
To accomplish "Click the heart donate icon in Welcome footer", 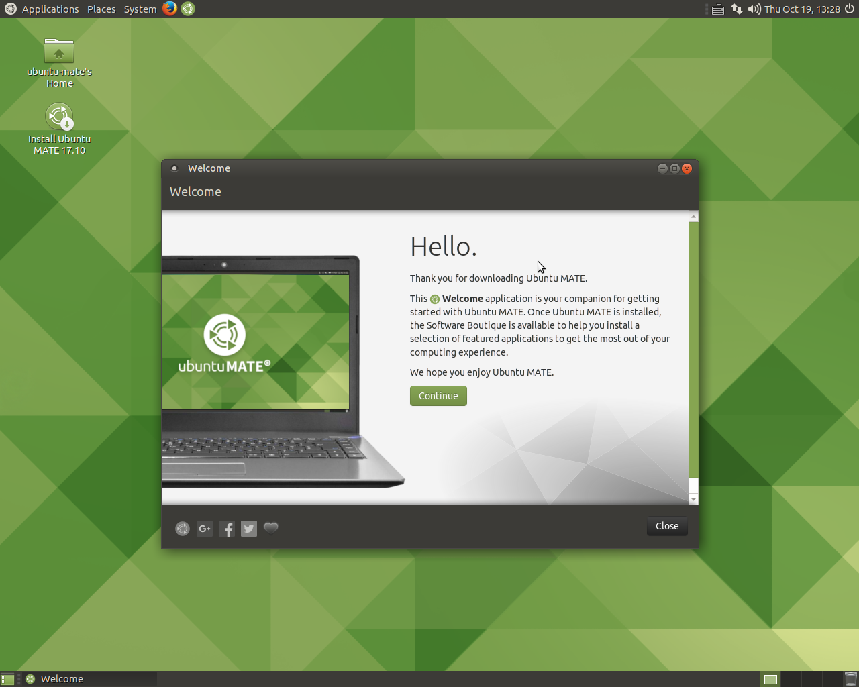I will click(x=271, y=528).
